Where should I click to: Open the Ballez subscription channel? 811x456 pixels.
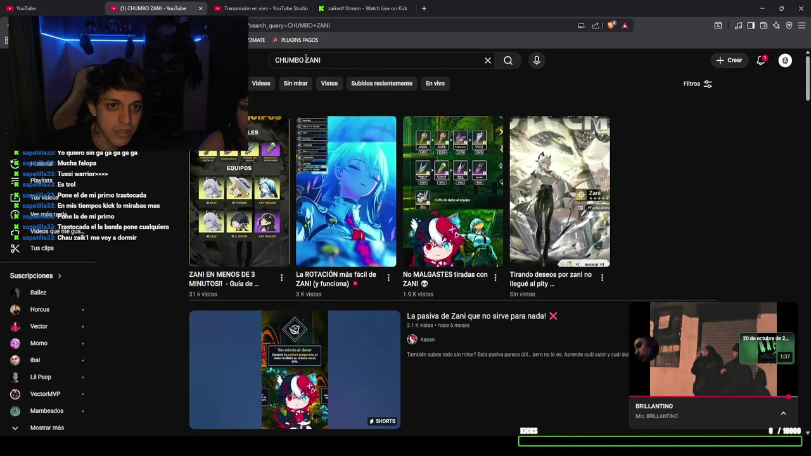point(38,293)
